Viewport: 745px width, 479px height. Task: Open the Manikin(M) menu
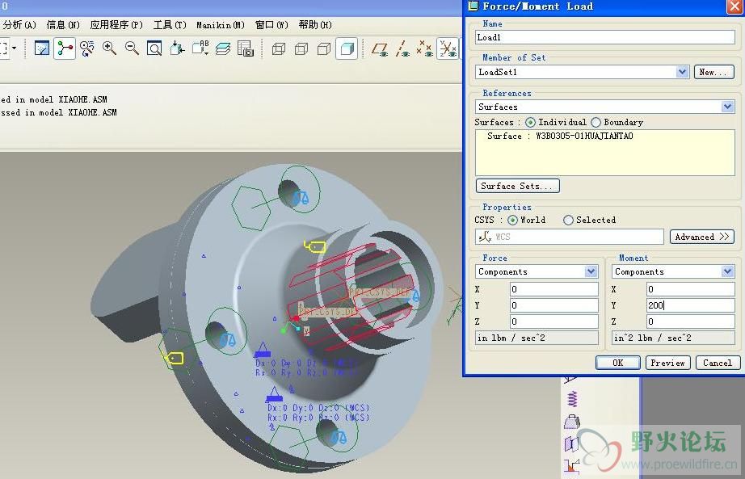coord(221,25)
